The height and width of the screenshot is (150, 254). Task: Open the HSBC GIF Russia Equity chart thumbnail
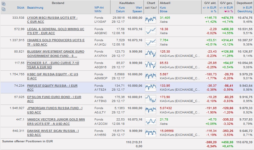(x=150, y=76)
